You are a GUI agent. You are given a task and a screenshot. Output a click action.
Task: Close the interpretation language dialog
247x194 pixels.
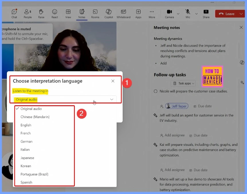coord(113,81)
